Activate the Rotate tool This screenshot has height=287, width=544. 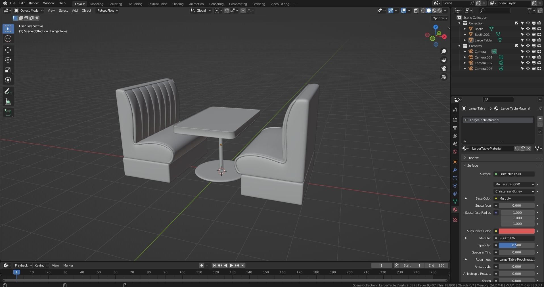point(8,60)
